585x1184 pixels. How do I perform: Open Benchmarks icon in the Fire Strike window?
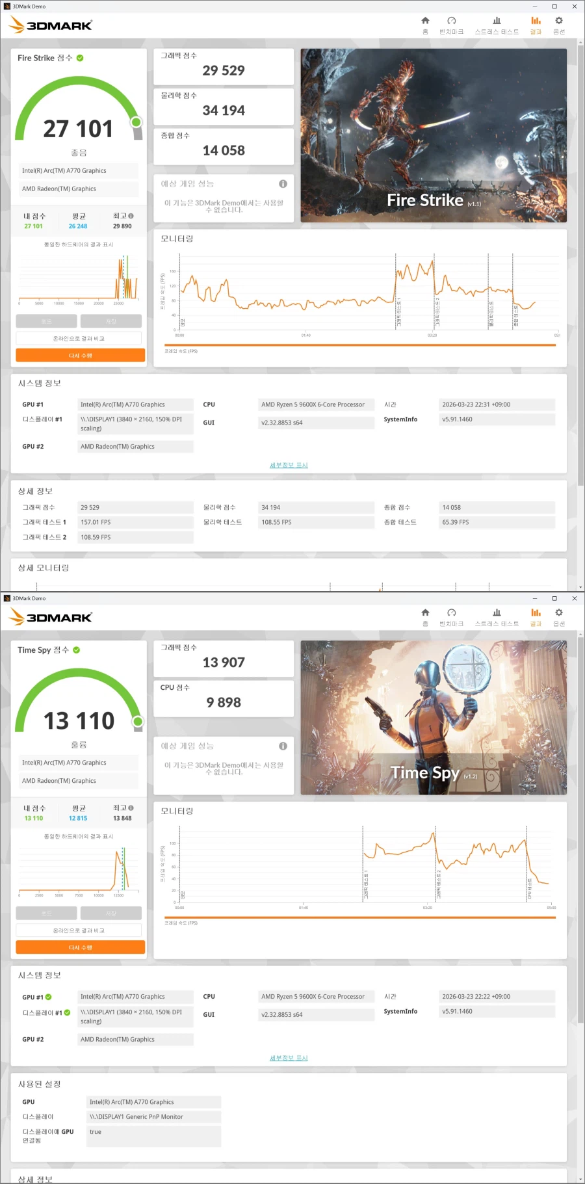[x=452, y=21]
